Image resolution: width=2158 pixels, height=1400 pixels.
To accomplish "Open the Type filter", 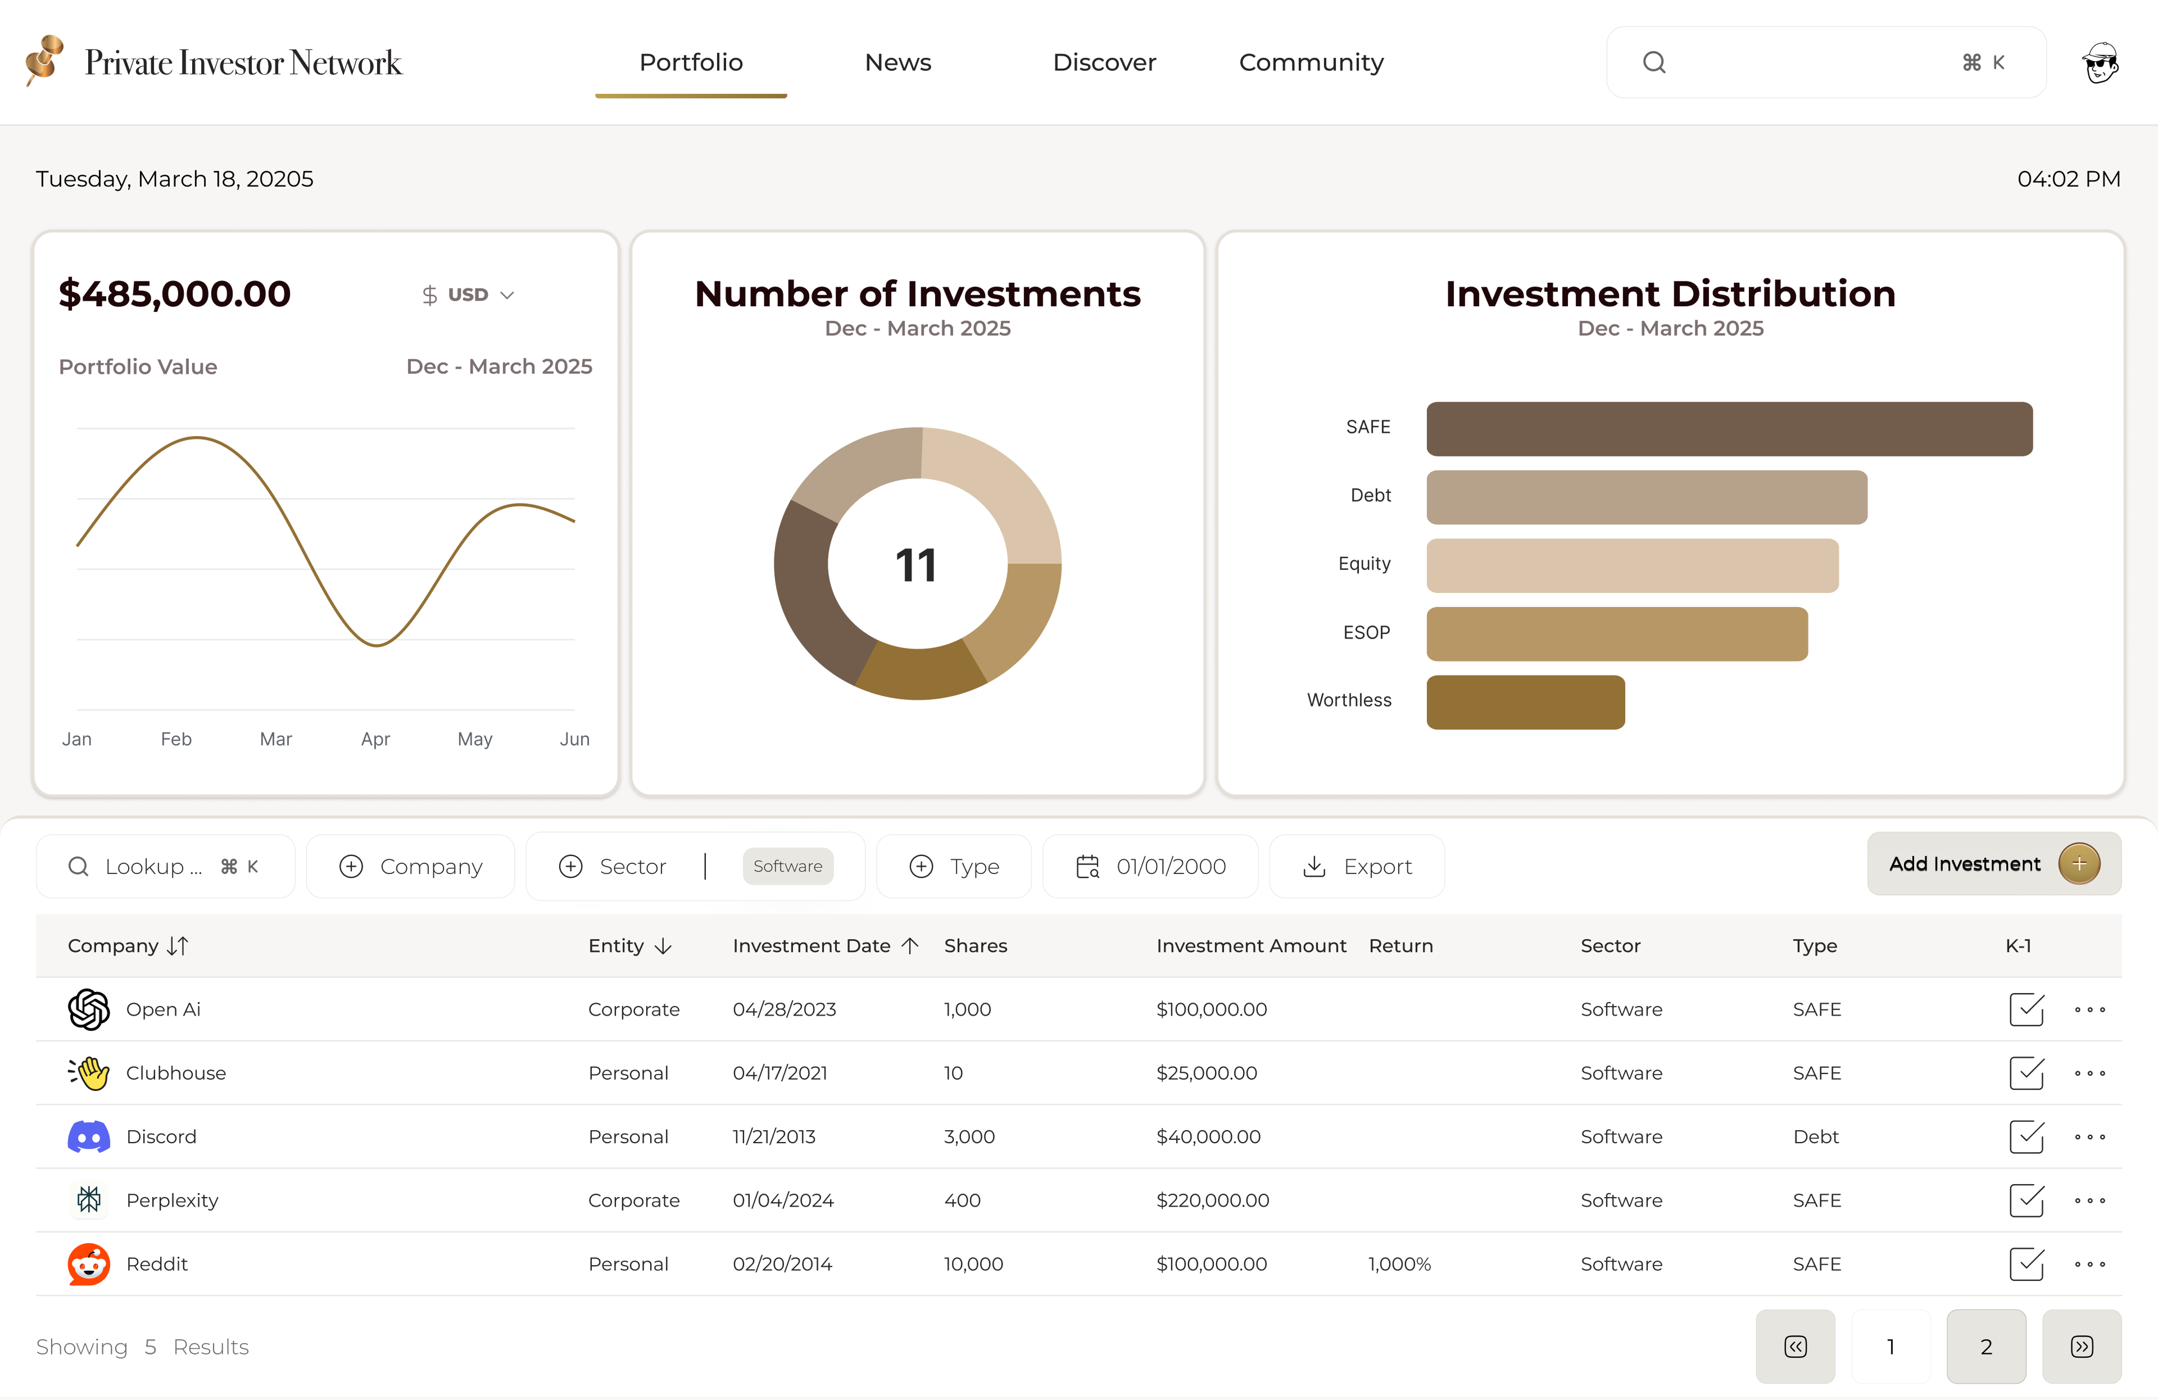I will 954,867.
